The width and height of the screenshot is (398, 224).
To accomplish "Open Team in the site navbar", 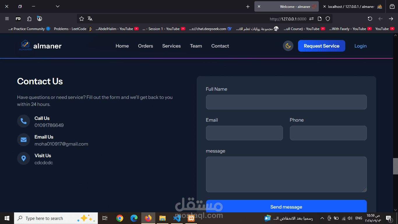I will 196,46.
